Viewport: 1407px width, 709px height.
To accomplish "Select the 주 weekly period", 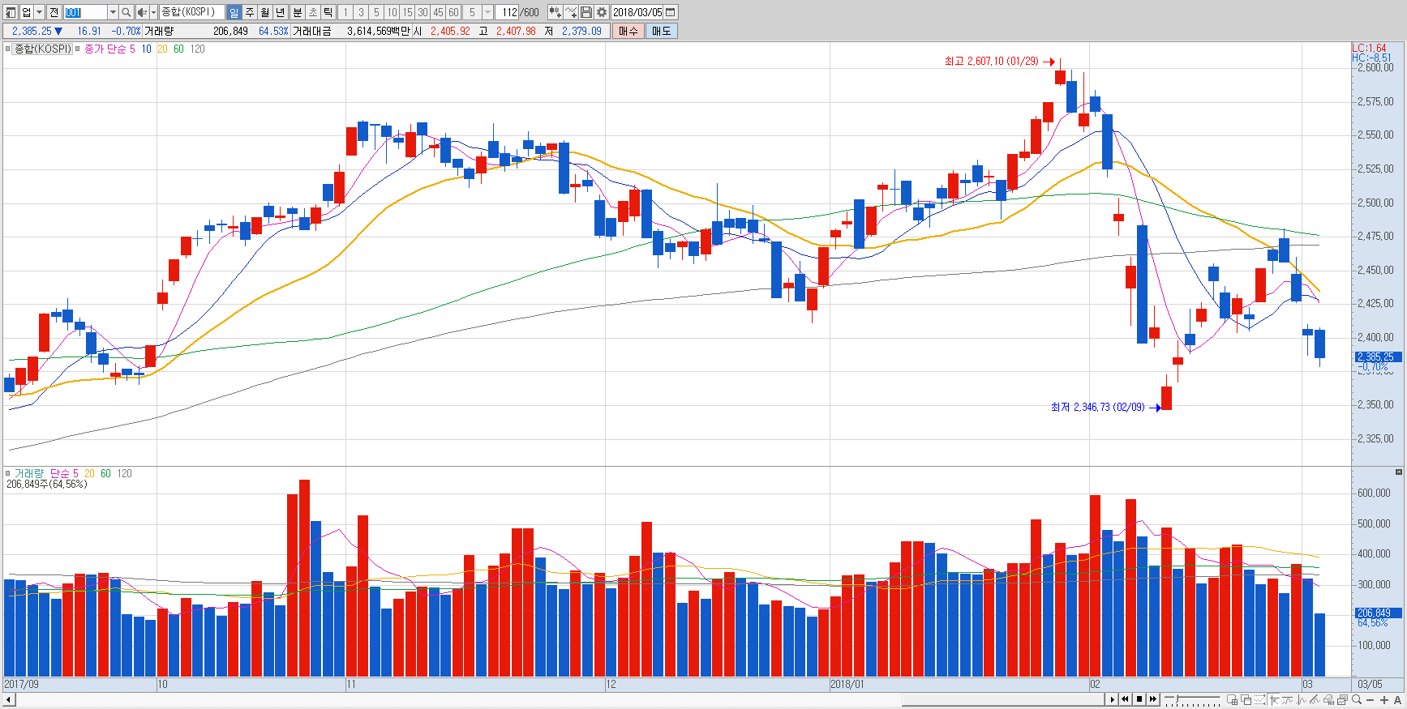I will click(250, 12).
